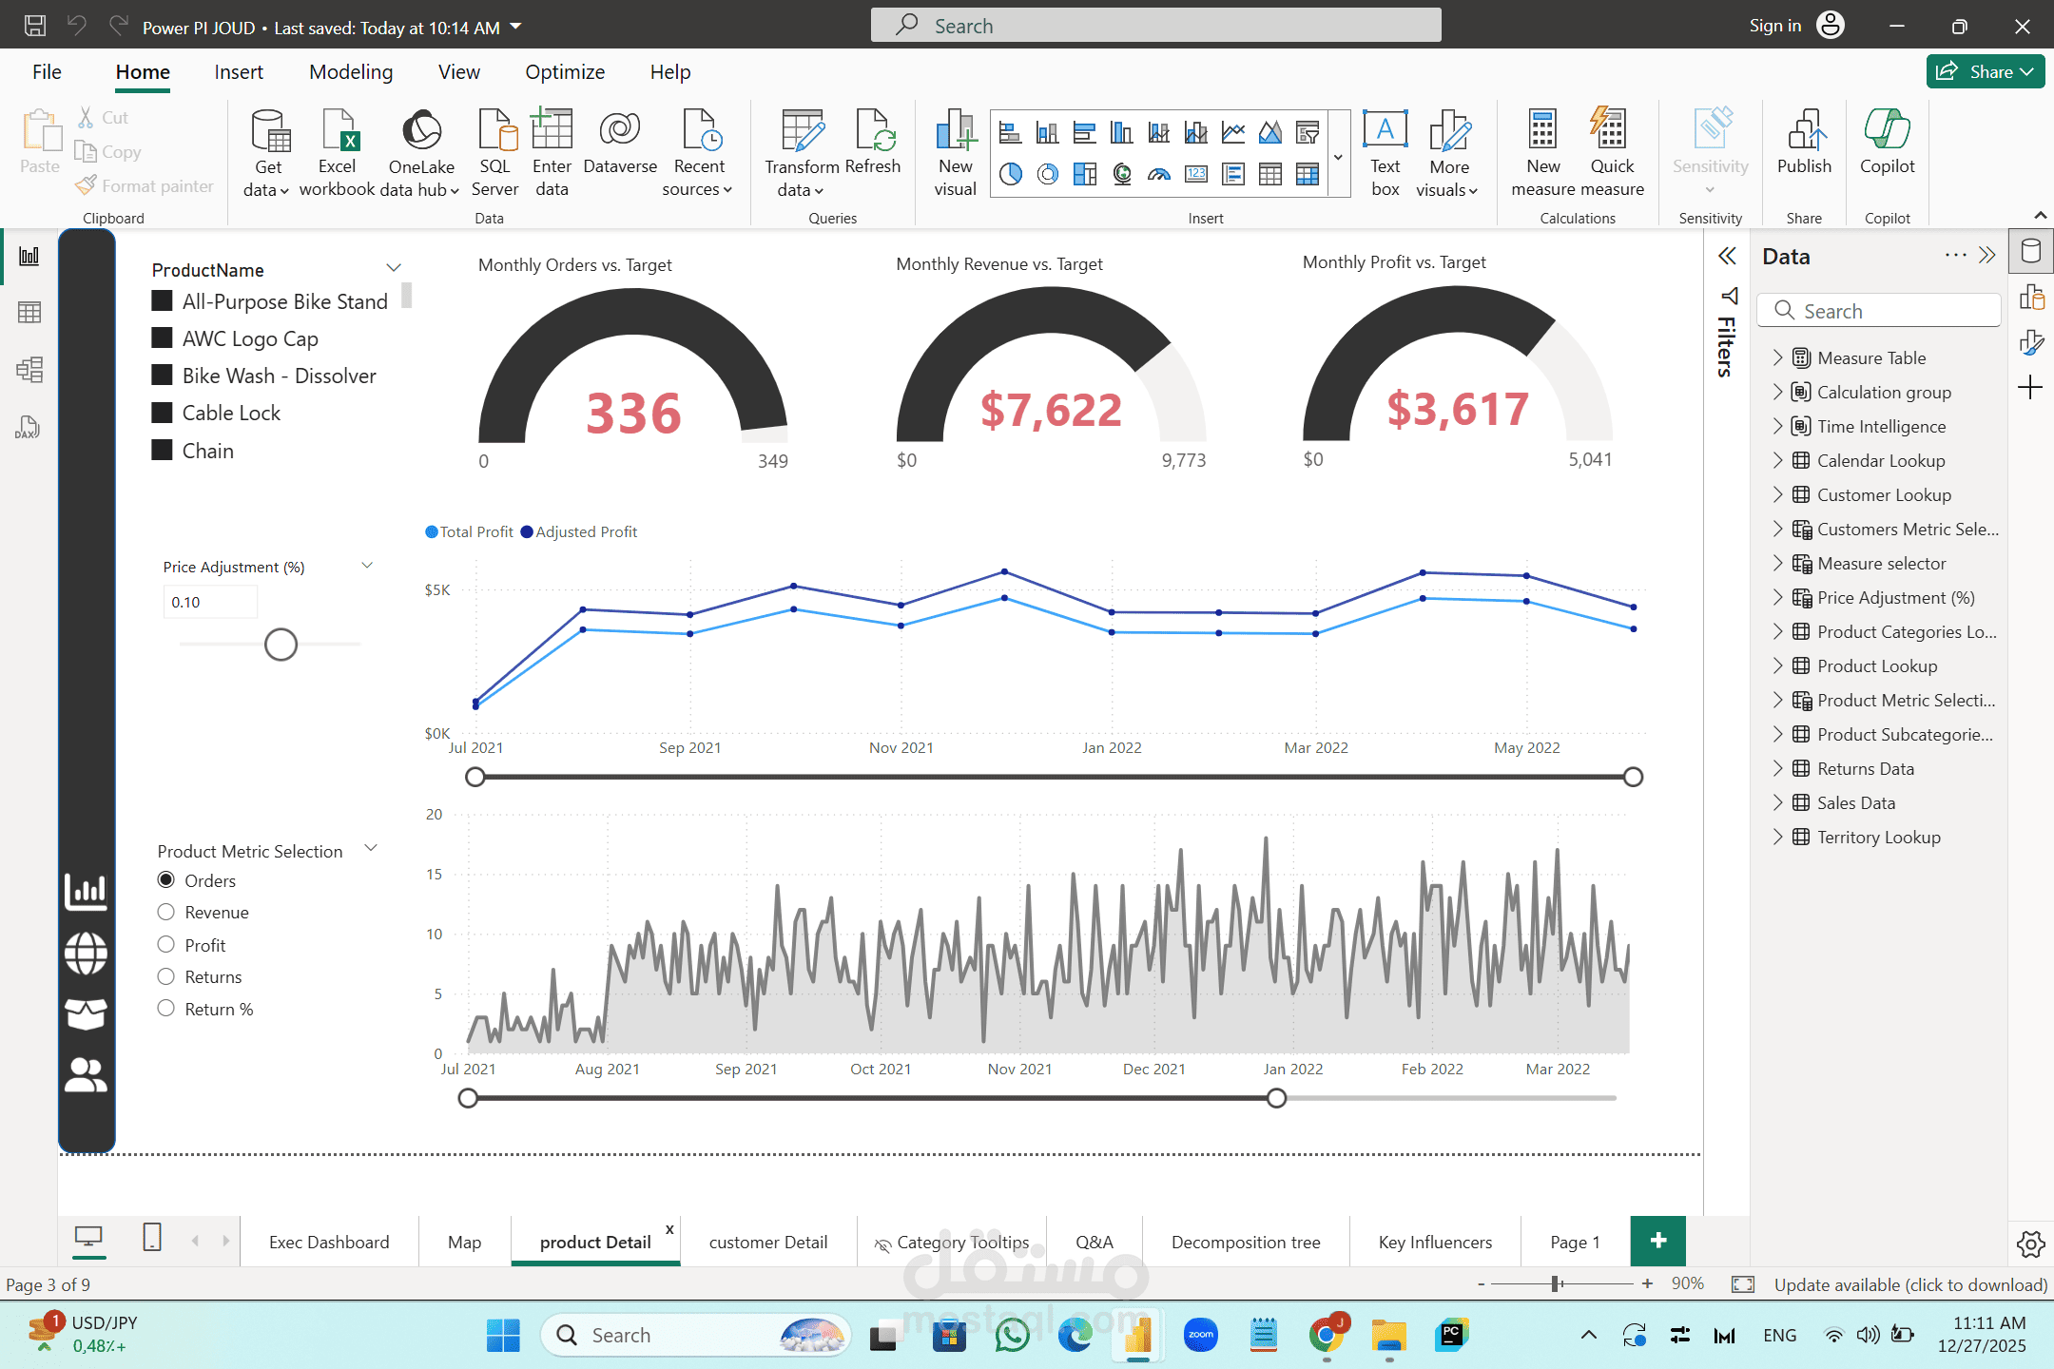Insert a Text box from the ribbon
Viewport: 2054px width, 1369px height.
pos(1385,152)
